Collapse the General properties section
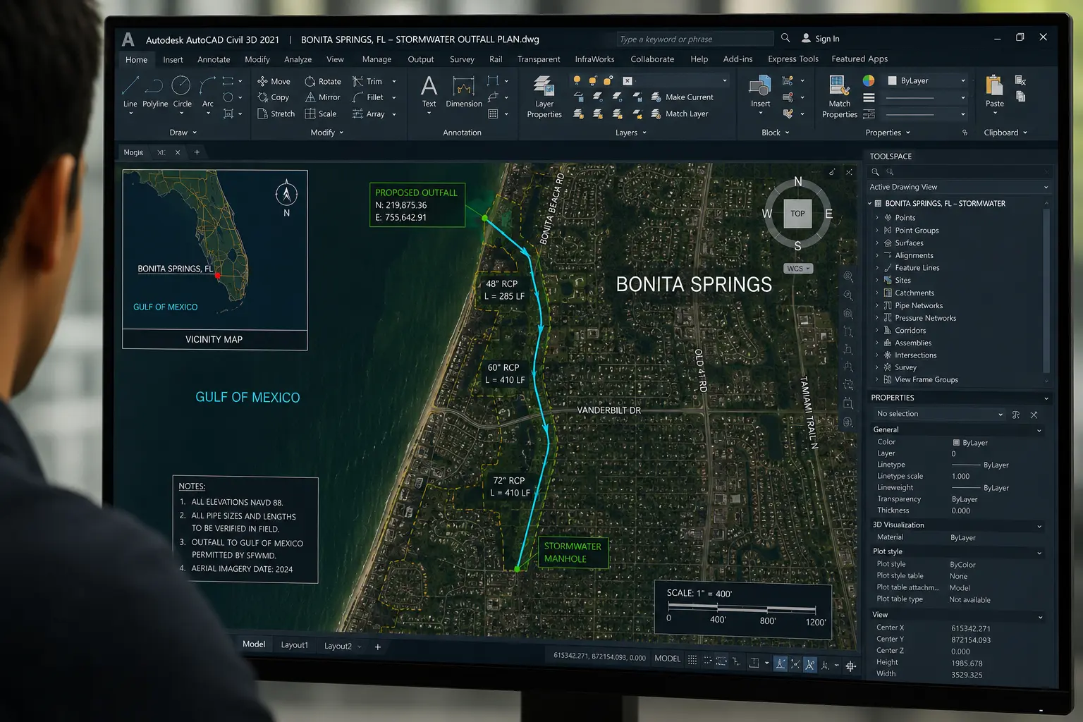1083x722 pixels. 1039,430
